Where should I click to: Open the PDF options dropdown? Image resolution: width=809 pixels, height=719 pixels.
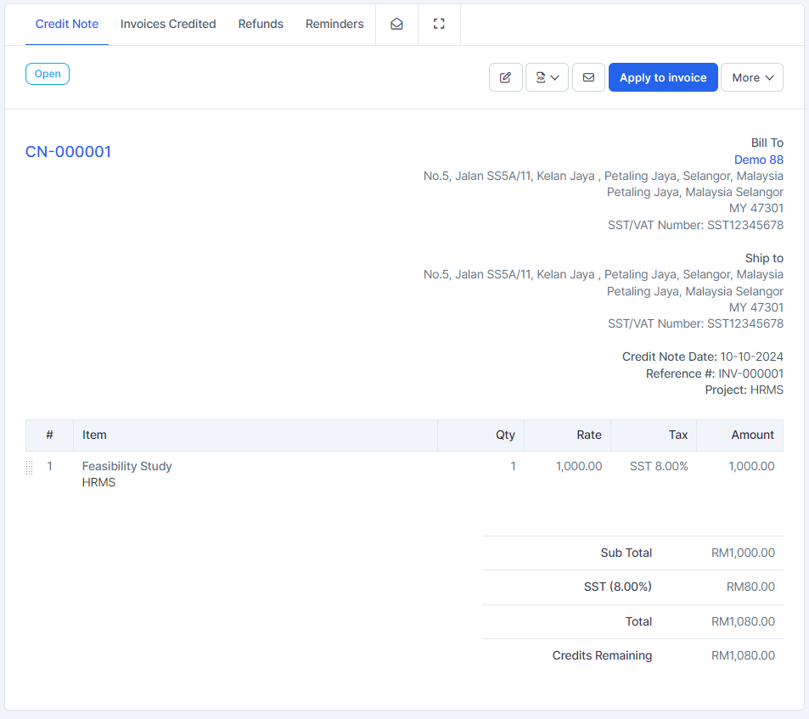(547, 77)
